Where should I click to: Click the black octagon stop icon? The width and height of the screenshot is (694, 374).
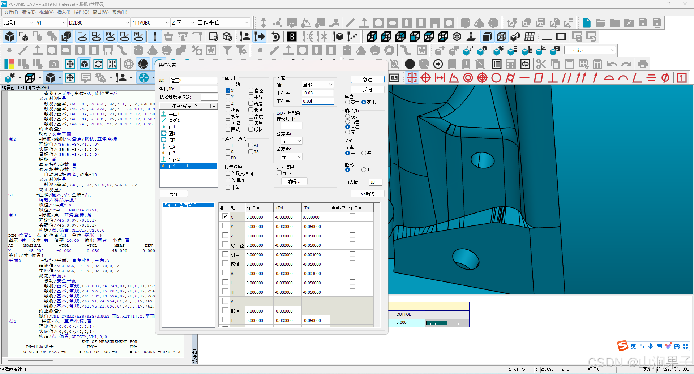coord(410,64)
